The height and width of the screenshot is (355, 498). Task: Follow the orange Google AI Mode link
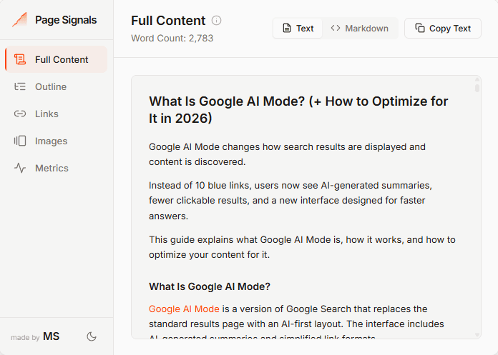pyautogui.click(x=184, y=309)
